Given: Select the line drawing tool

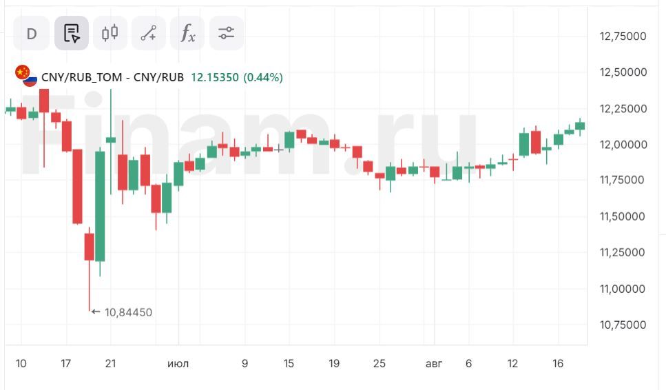Looking at the screenshot, I should 149,33.
